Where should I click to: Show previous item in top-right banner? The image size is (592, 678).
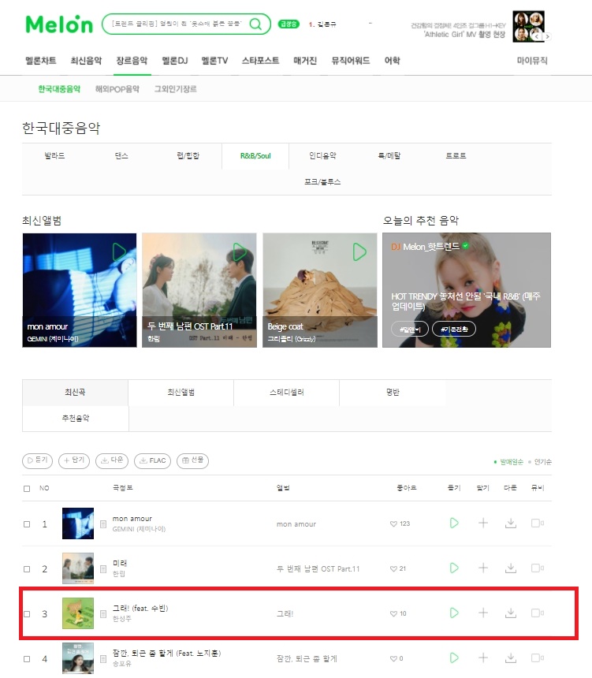tap(537, 37)
